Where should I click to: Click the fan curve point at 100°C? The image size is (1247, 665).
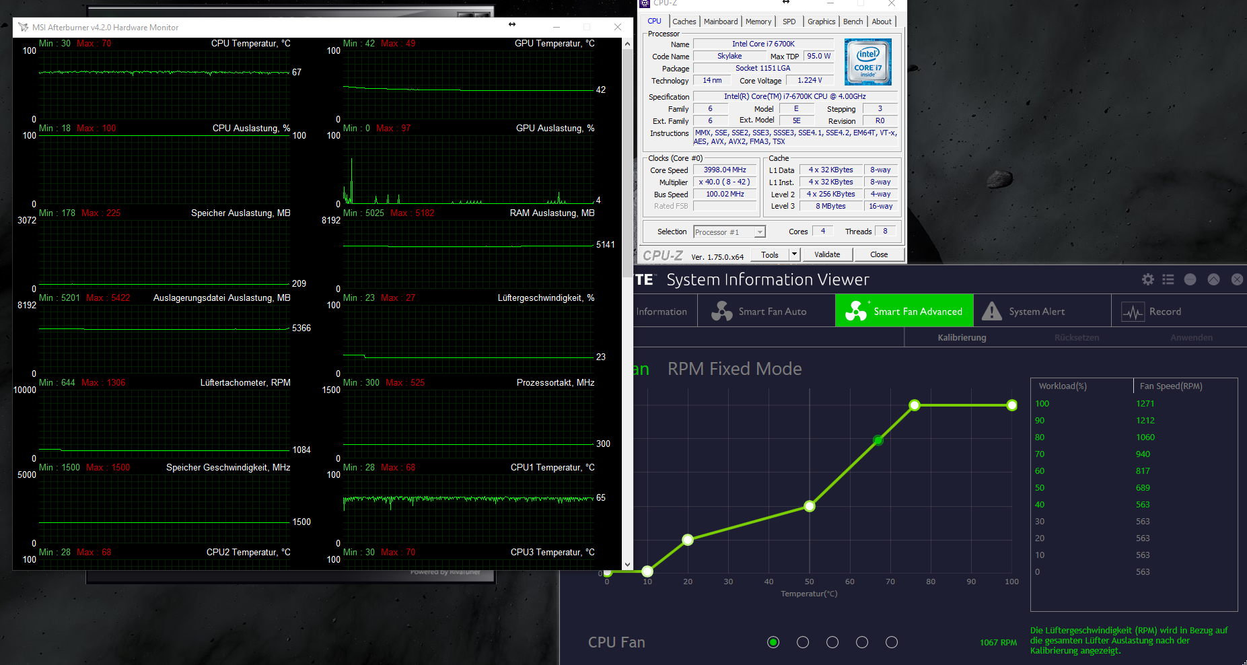coord(1012,405)
